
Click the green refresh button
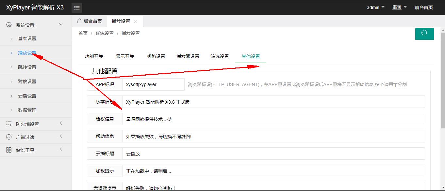point(424,34)
